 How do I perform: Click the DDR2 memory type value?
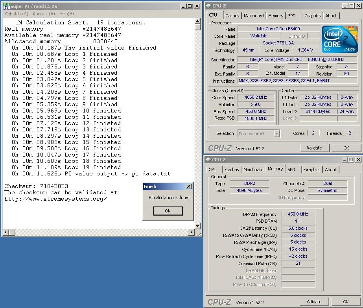[250, 183]
